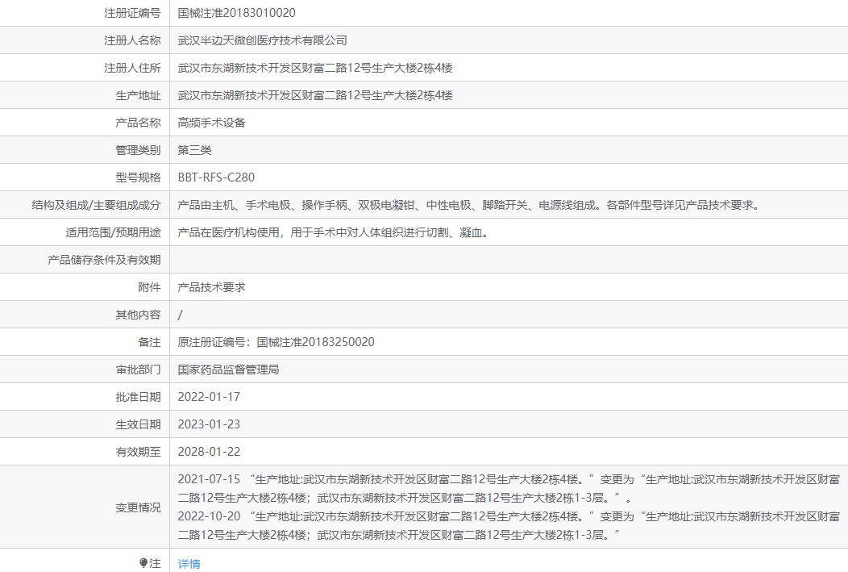Click the 附件 field label
Screen dimensions: 848x572
(149, 287)
